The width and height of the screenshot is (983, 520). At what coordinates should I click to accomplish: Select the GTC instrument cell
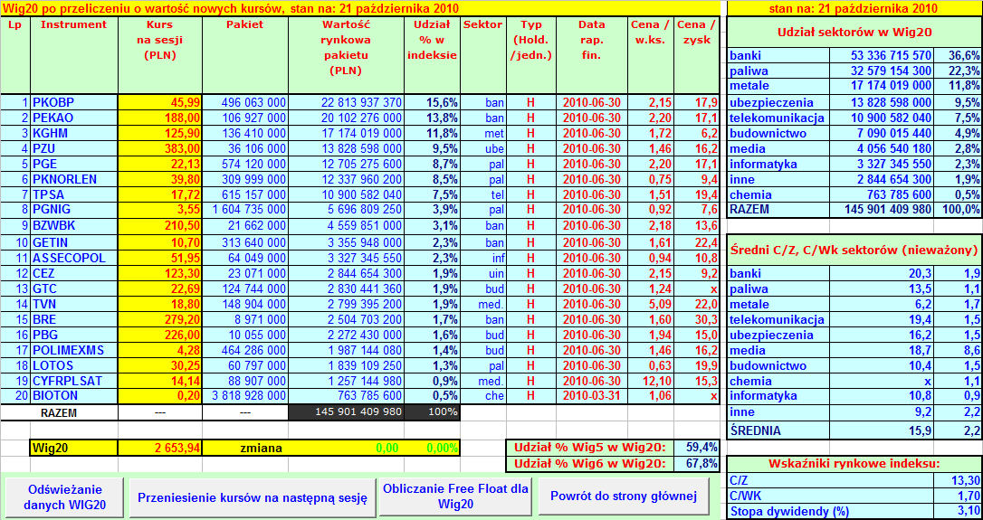click(74, 288)
